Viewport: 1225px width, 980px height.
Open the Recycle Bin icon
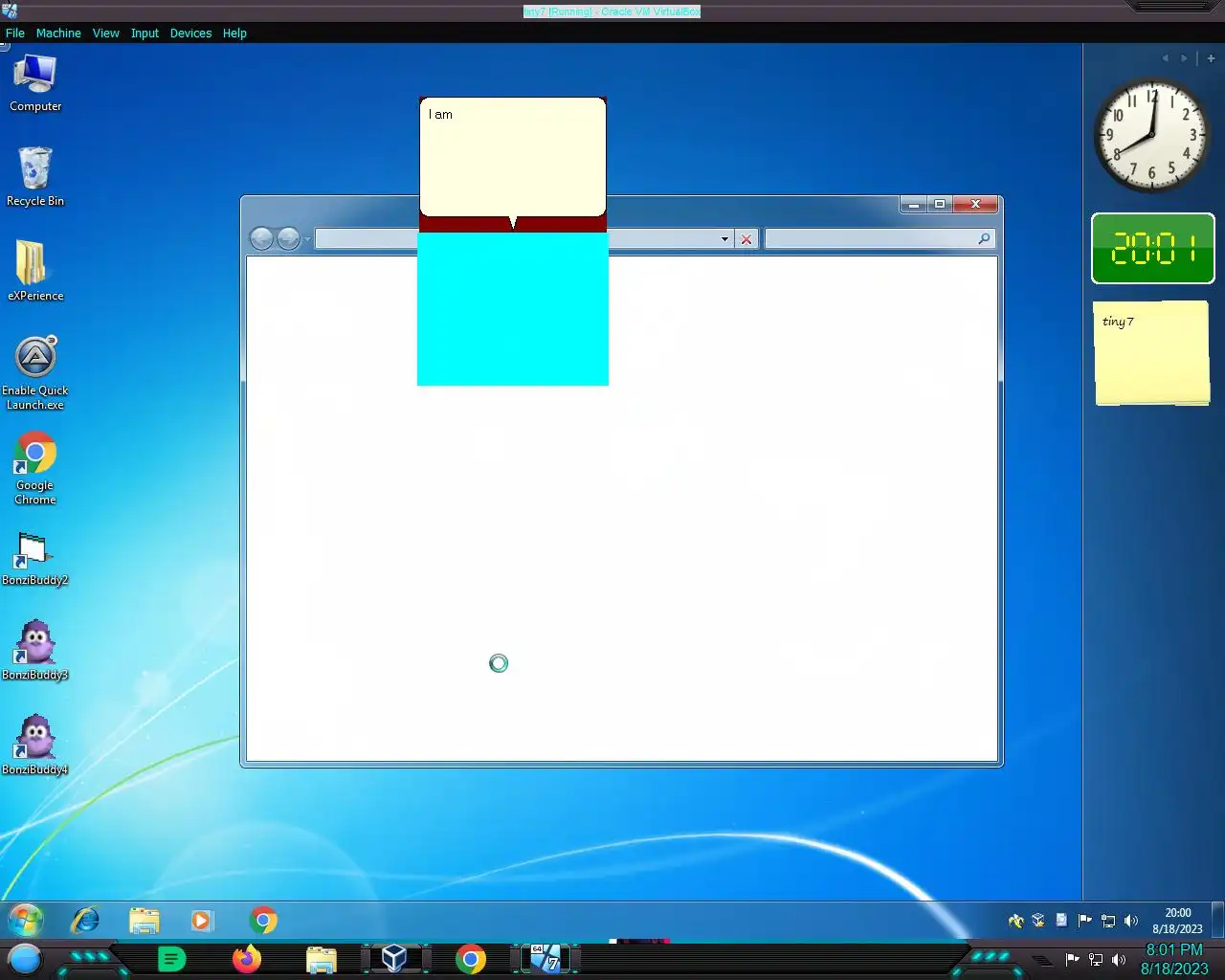point(35,177)
